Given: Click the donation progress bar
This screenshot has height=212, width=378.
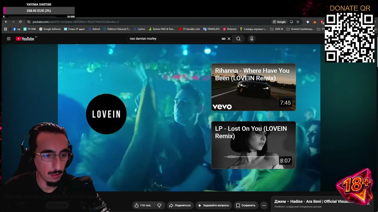Looking at the screenshot, I should 39,11.
